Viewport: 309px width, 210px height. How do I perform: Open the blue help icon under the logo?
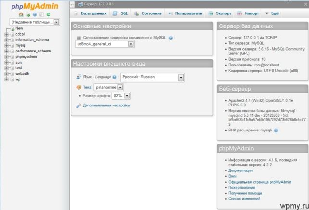(x=35, y=14)
